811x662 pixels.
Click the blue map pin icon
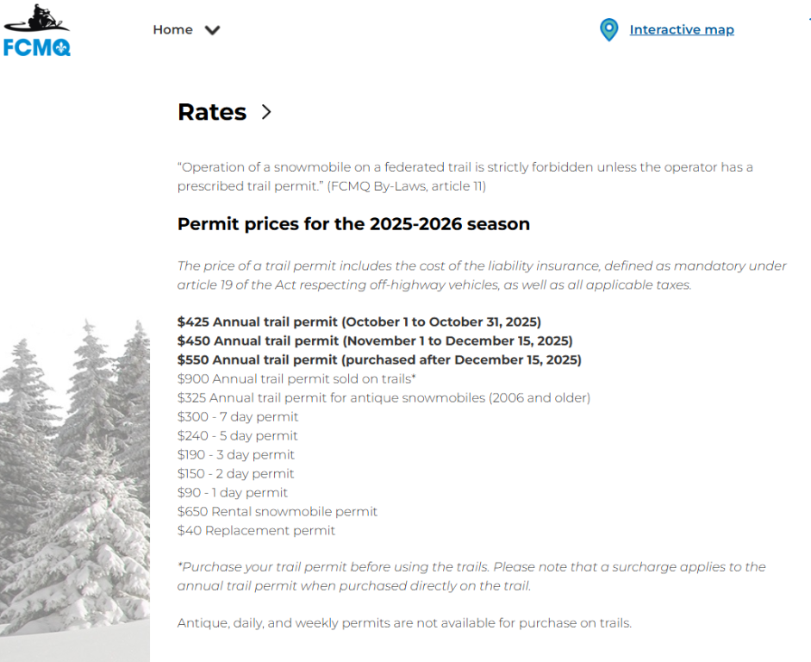click(x=608, y=30)
